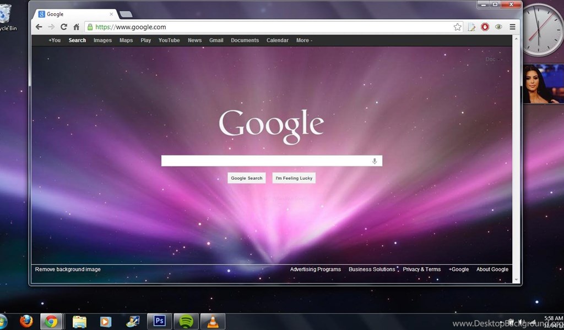The height and width of the screenshot is (330, 564).
Task: Open Firefox from the taskbar
Action: pyautogui.click(x=26, y=321)
